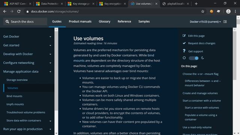Jump to Use a read-only volume
The image size is (240, 135).
point(197,127)
